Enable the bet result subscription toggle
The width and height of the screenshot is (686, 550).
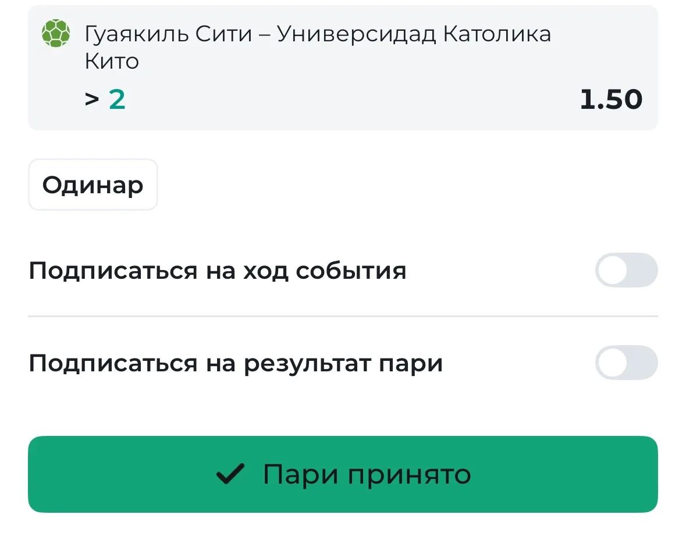click(x=626, y=363)
